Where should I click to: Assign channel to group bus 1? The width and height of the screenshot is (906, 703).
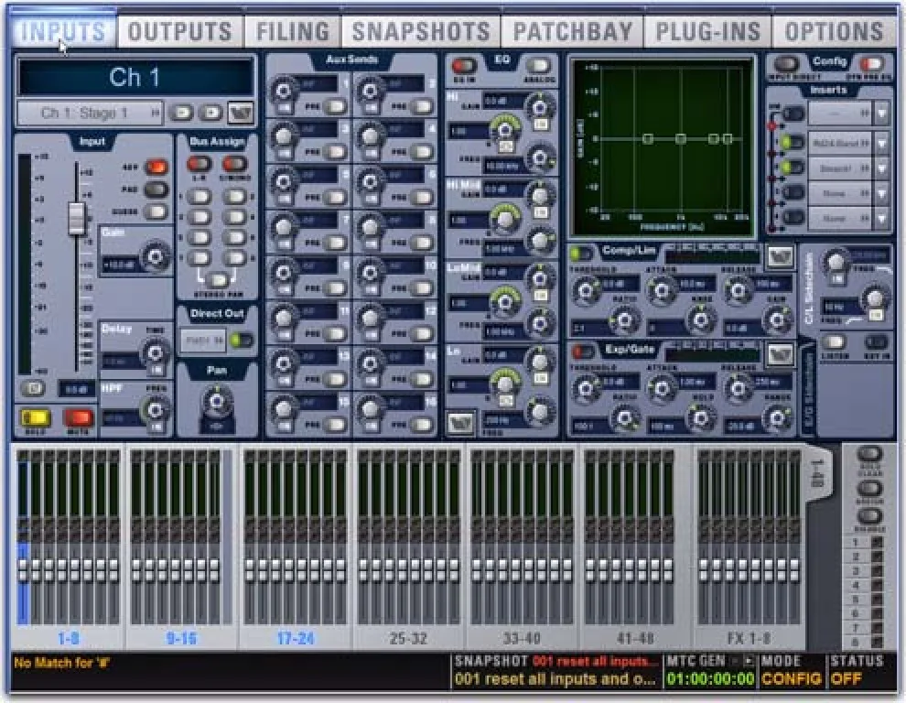click(x=199, y=197)
